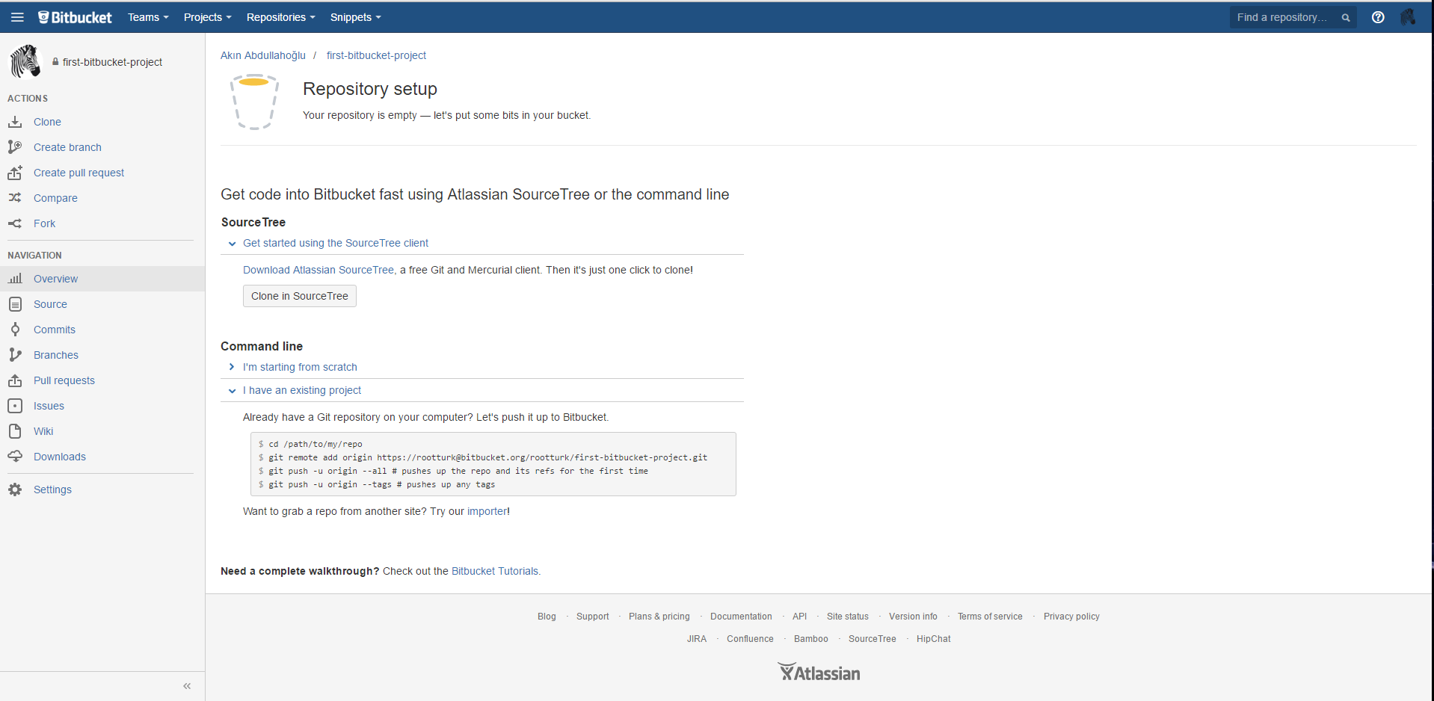
Task: Click the search magnifier icon
Action: pos(1346,18)
